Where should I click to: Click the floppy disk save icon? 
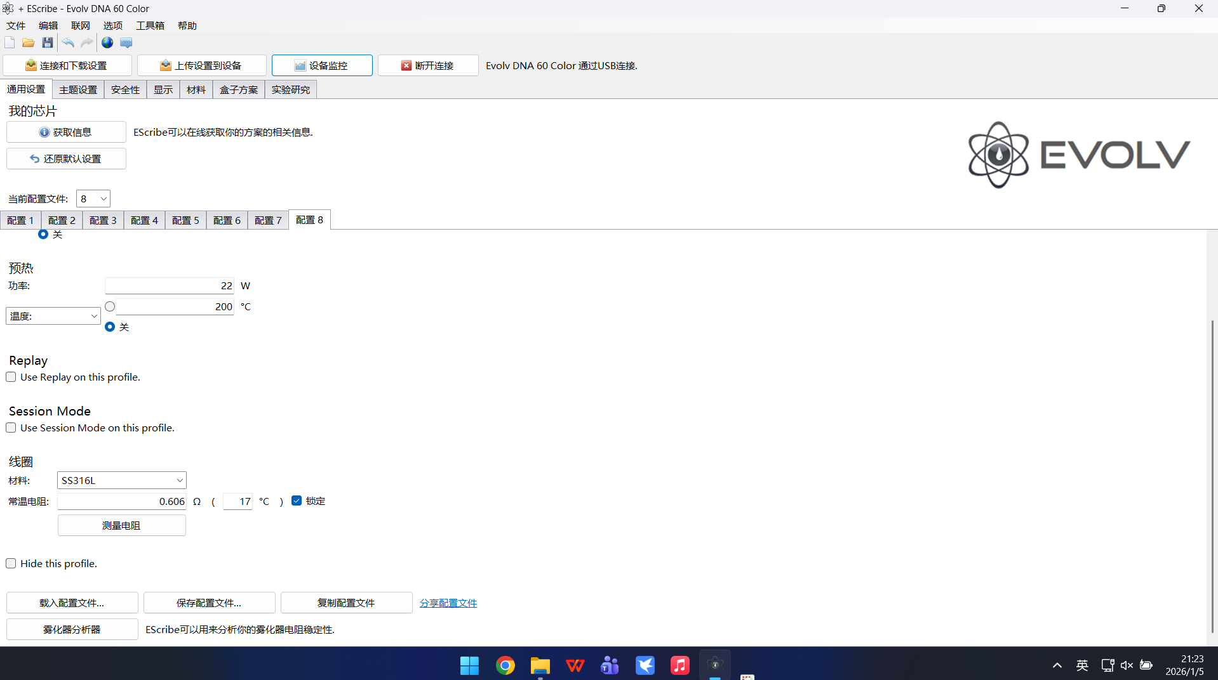pos(48,43)
